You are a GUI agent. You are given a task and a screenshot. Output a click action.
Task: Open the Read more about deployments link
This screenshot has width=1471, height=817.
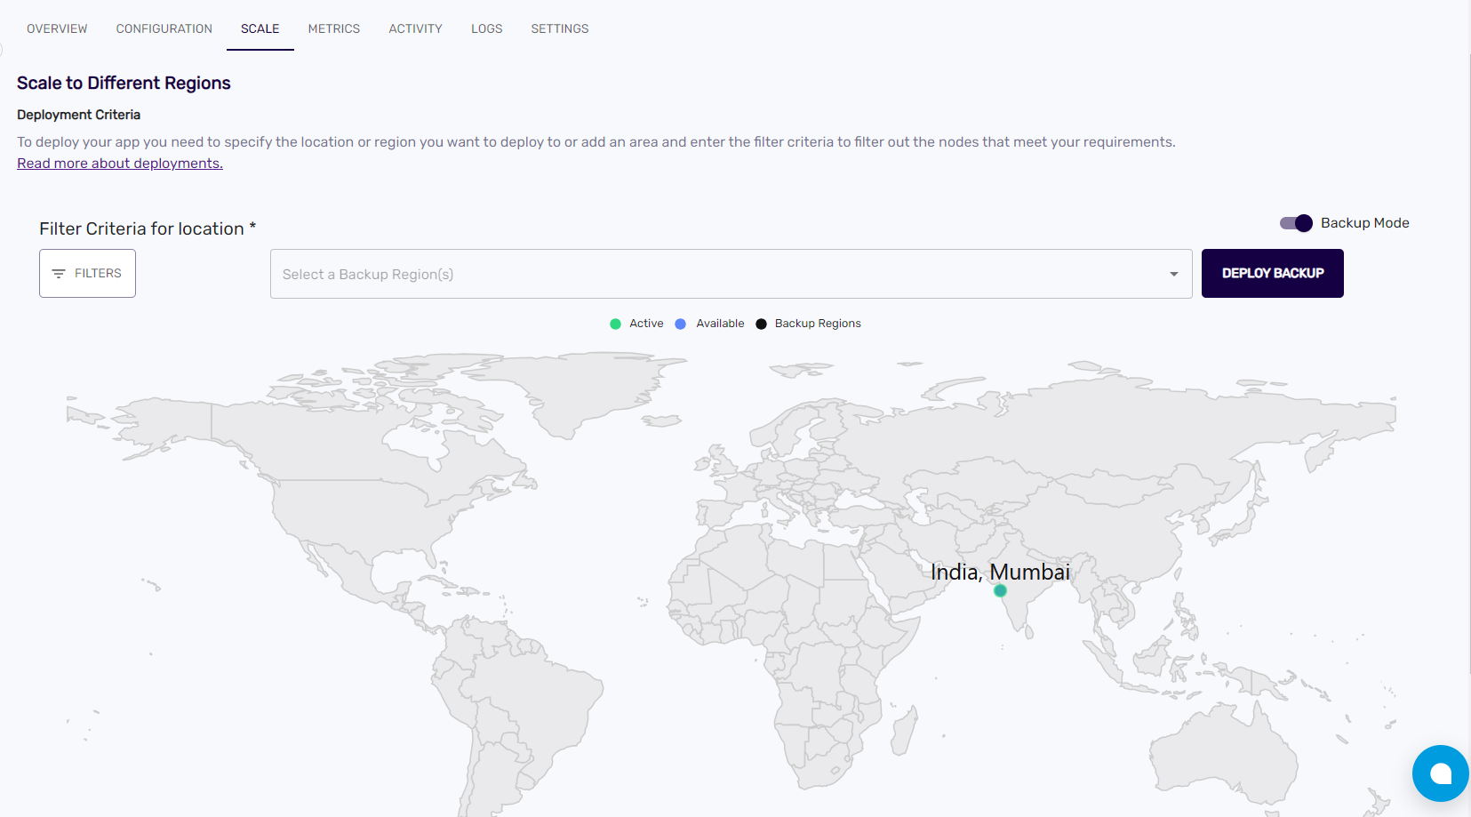(x=120, y=164)
